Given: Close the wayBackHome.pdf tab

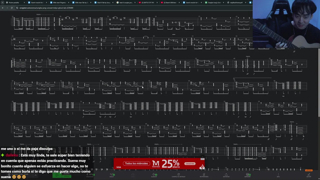Looking at the screenshot, I should (x=245, y=2).
